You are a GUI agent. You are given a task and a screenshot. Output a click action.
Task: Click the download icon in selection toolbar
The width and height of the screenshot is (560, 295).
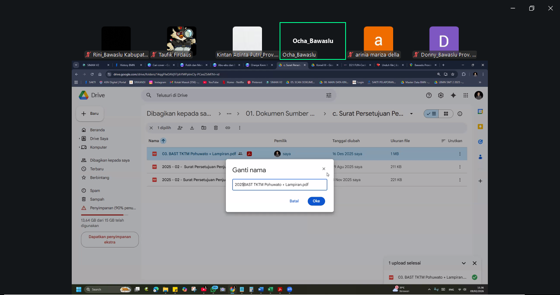click(x=192, y=128)
